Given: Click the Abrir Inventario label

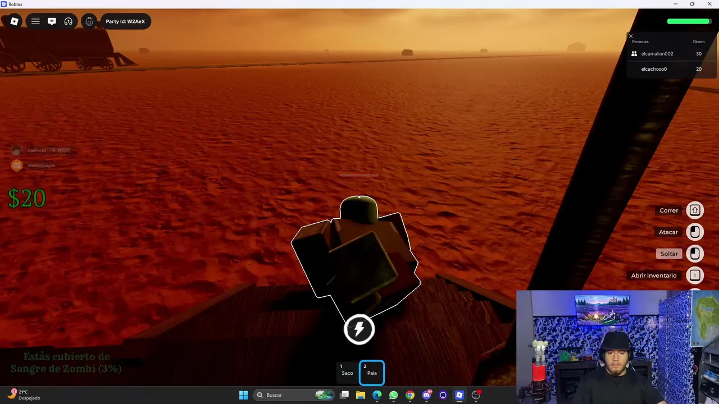Looking at the screenshot, I should click(x=654, y=276).
